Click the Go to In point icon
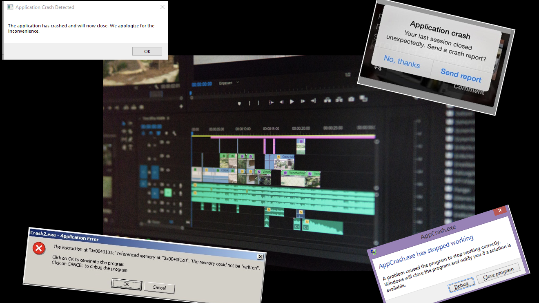The width and height of the screenshot is (539, 303). (x=271, y=102)
